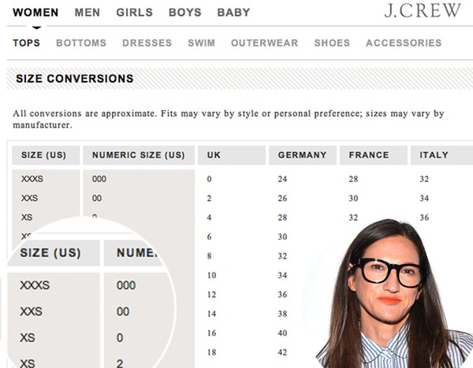The height and width of the screenshot is (368, 473).
Task: Click numeric size 000 in the table's first row
Action: [99, 179]
